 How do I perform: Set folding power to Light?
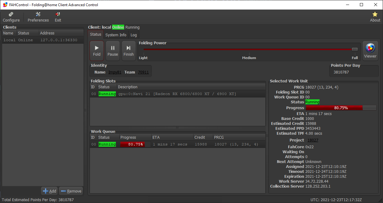pos(143,58)
